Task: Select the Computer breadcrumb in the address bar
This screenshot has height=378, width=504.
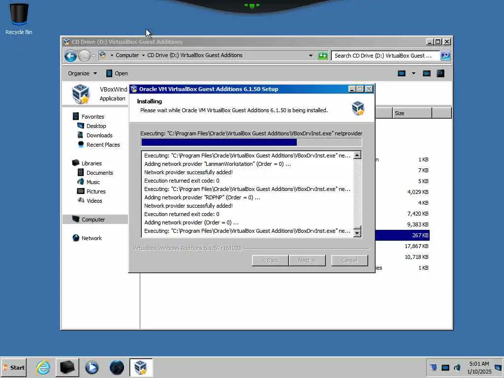Action: (x=127, y=55)
